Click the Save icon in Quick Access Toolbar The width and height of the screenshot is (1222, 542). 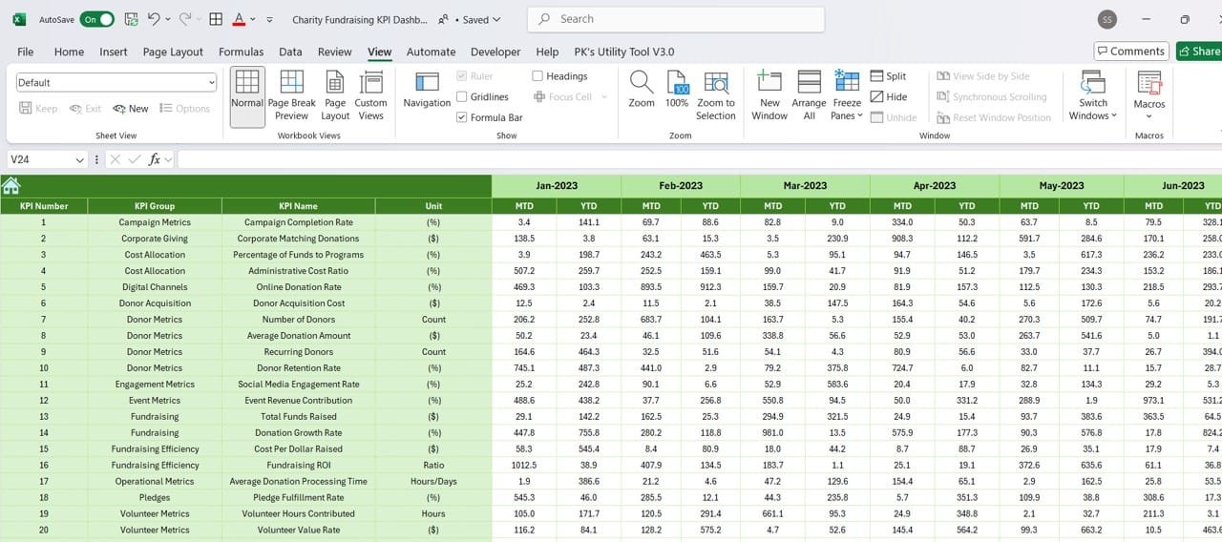(x=131, y=19)
